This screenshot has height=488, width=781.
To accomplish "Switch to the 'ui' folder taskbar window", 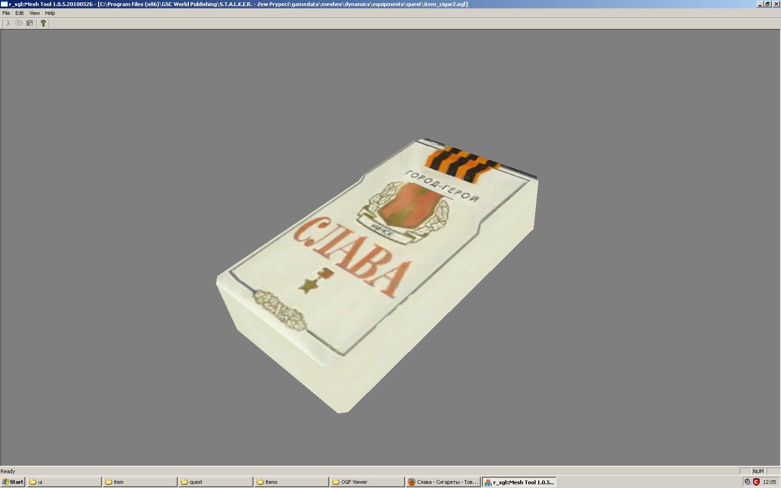I will coord(64,482).
